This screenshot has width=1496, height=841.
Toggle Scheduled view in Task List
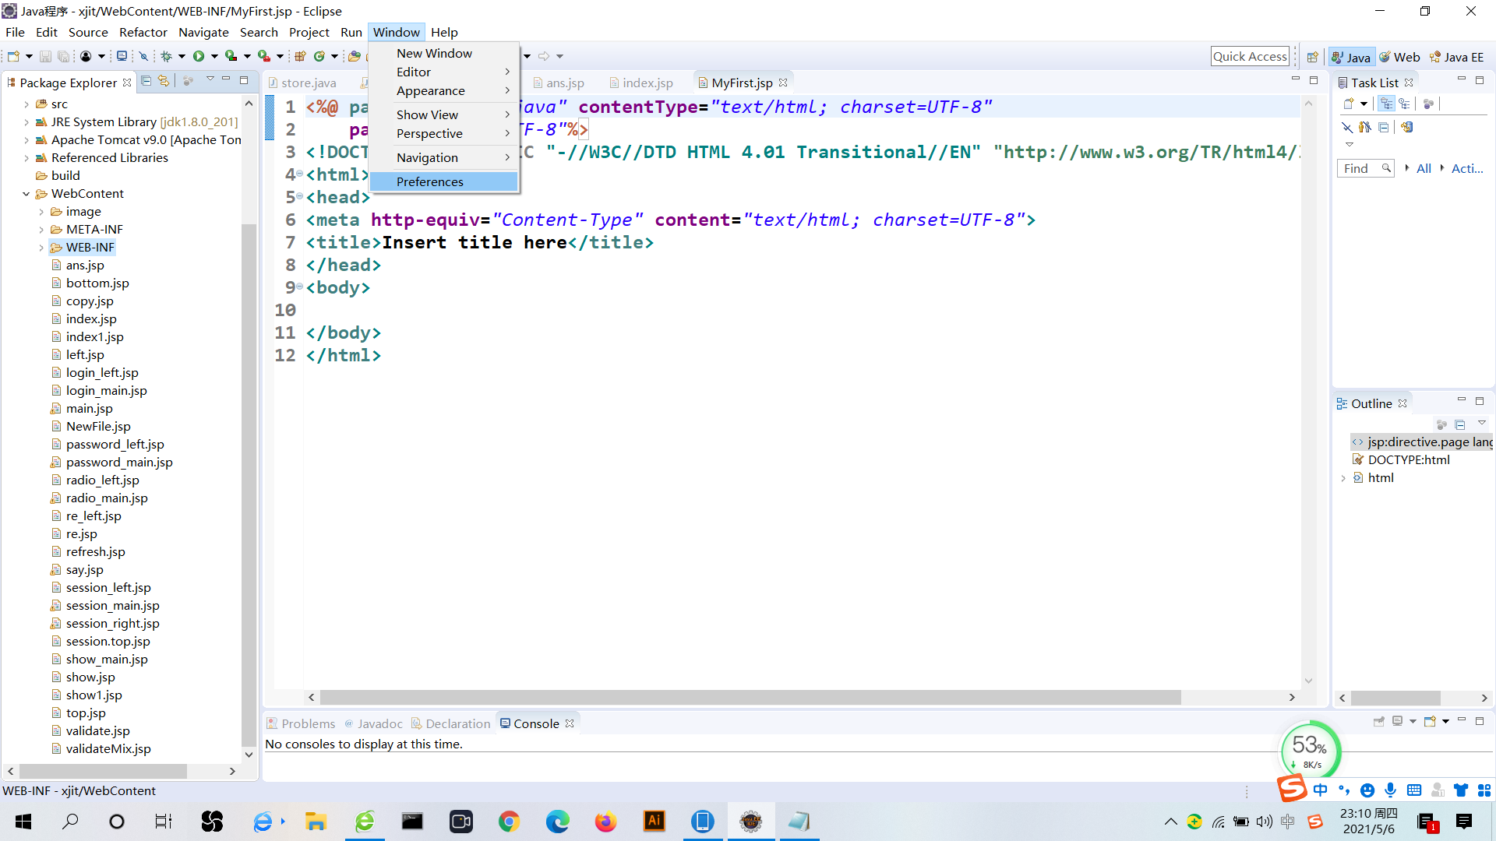[1404, 104]
